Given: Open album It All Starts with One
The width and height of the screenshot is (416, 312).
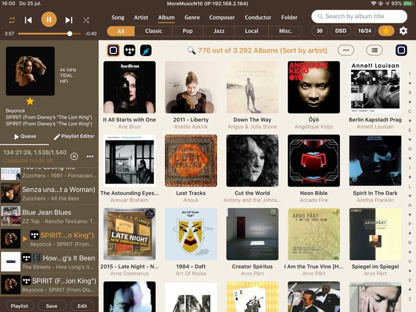Looking at the screenshot, I should [129, 87].
